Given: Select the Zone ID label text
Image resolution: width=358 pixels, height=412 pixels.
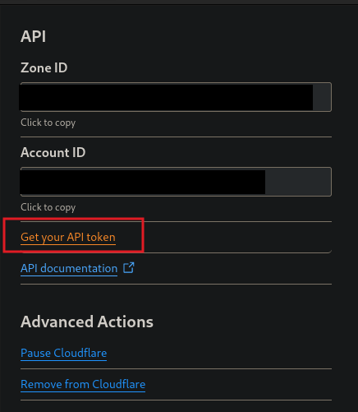Looking at the screenshot, I should [44, 67].
